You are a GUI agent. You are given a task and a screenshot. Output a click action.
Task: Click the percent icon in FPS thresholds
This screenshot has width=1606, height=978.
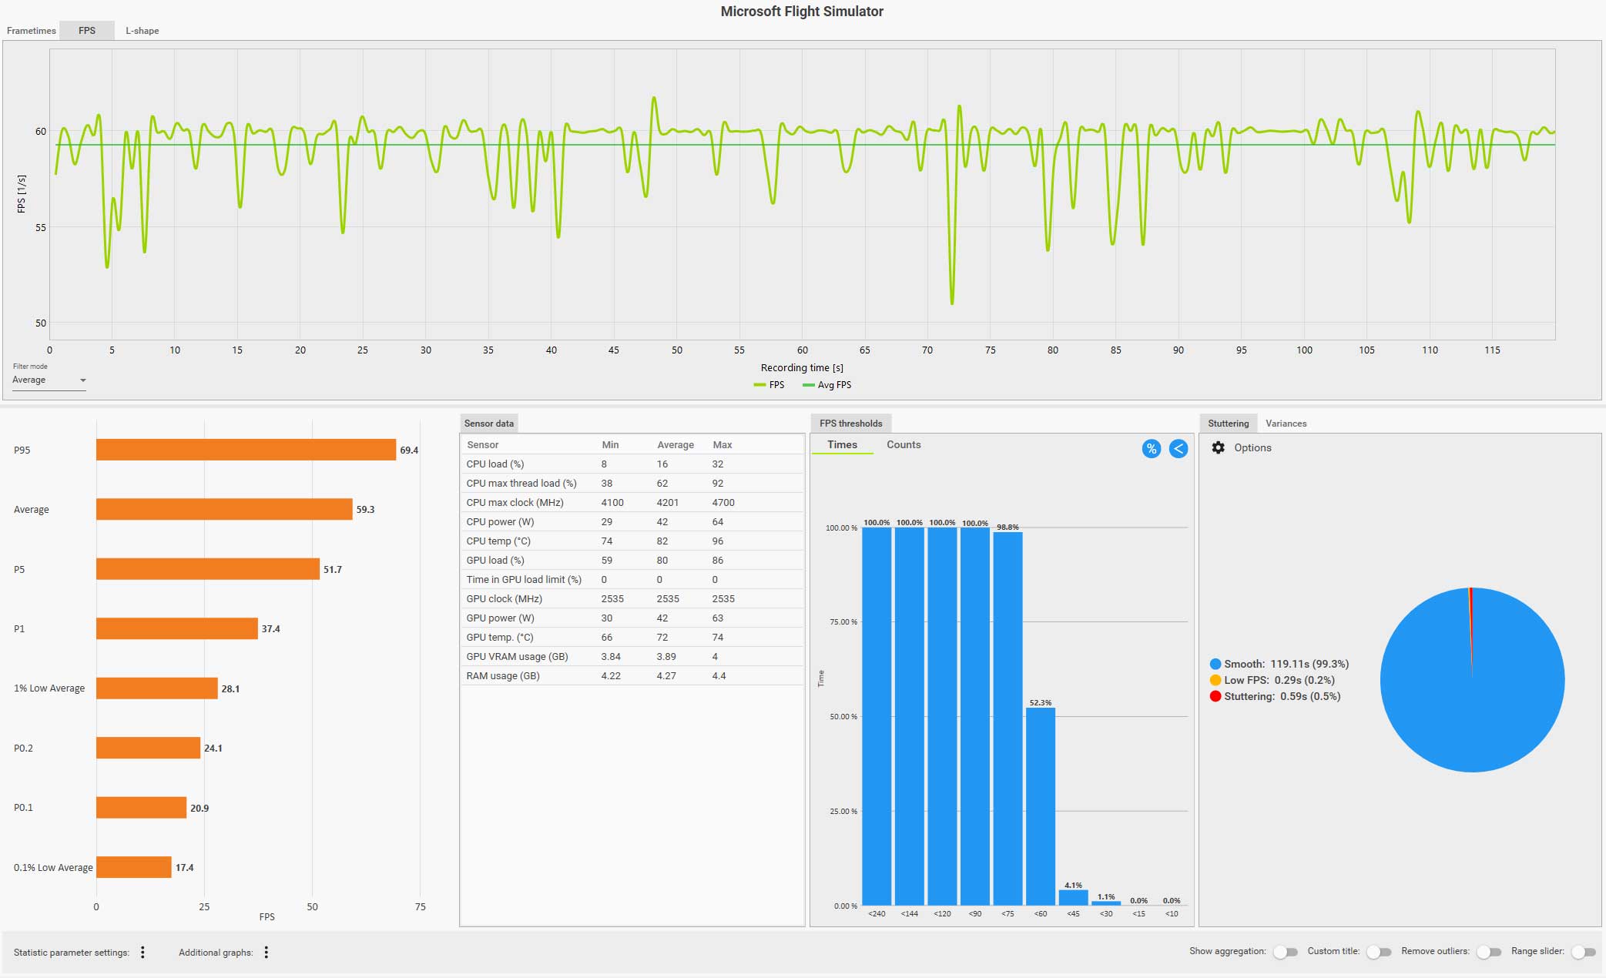click(1151, 449)
